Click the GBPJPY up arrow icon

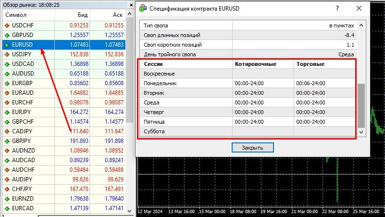(7, 141)
